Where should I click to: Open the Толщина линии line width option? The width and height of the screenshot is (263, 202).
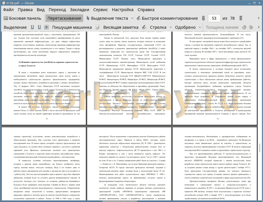pos(222,27)
